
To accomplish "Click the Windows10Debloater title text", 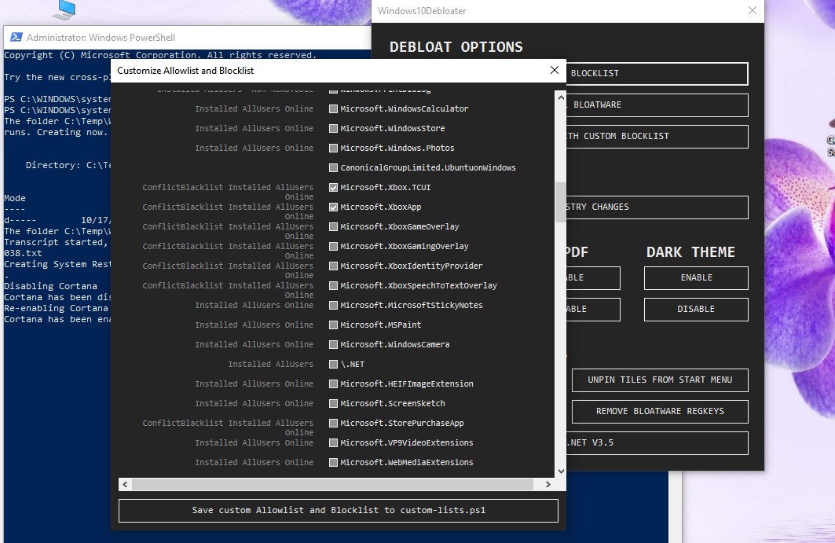I will 422,11.
